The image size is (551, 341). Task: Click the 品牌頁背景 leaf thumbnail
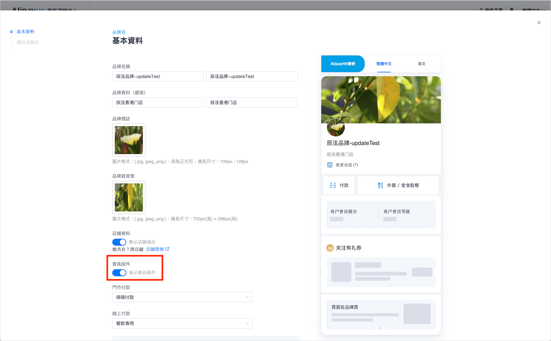click(129, 197)
